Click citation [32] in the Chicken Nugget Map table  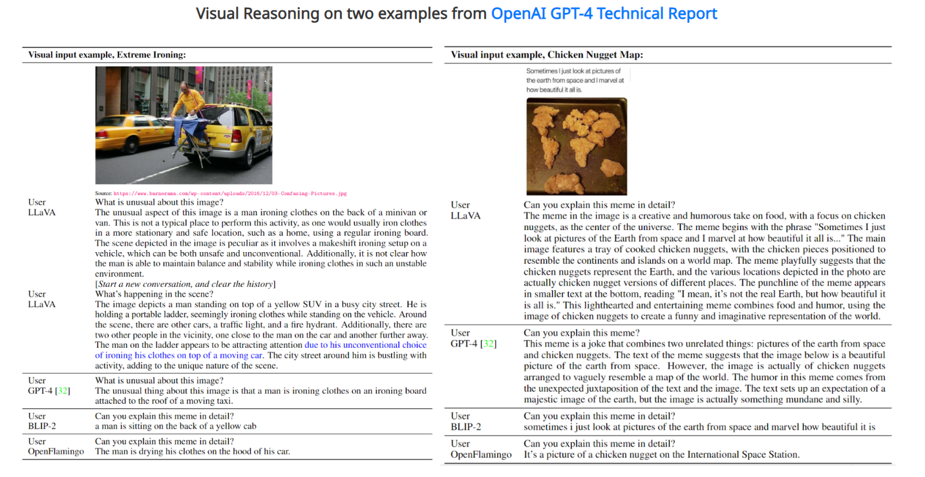[488, 344]
